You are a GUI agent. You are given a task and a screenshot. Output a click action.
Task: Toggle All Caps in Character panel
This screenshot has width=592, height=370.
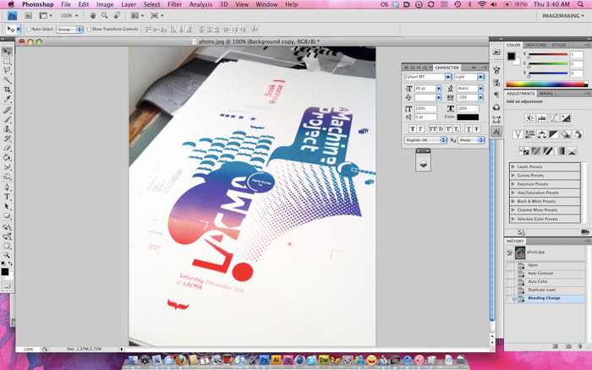click(432, 129)
